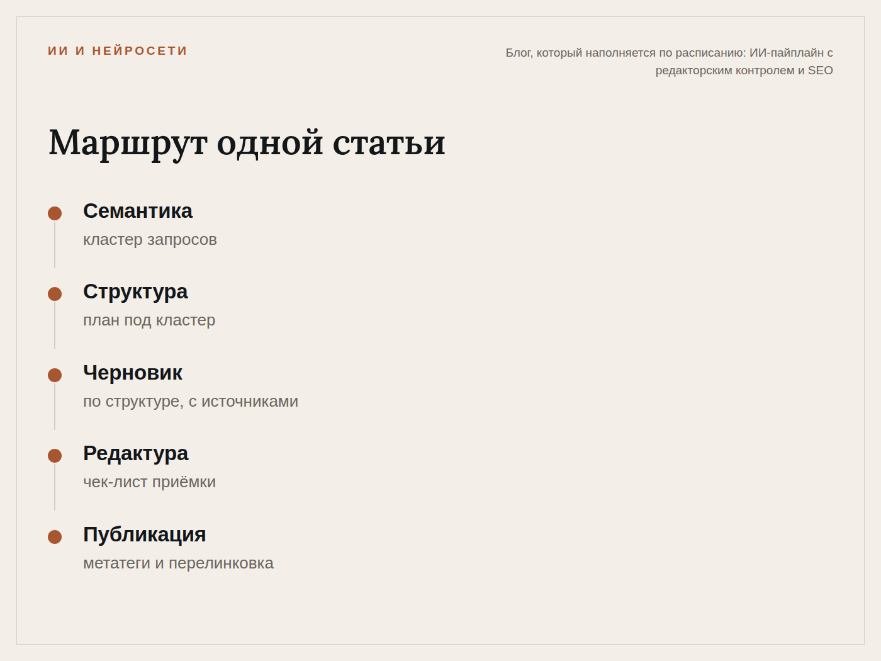Click the timeline dot beside Структура
This screenshot has width=881, height=661.
pos(55,294)
